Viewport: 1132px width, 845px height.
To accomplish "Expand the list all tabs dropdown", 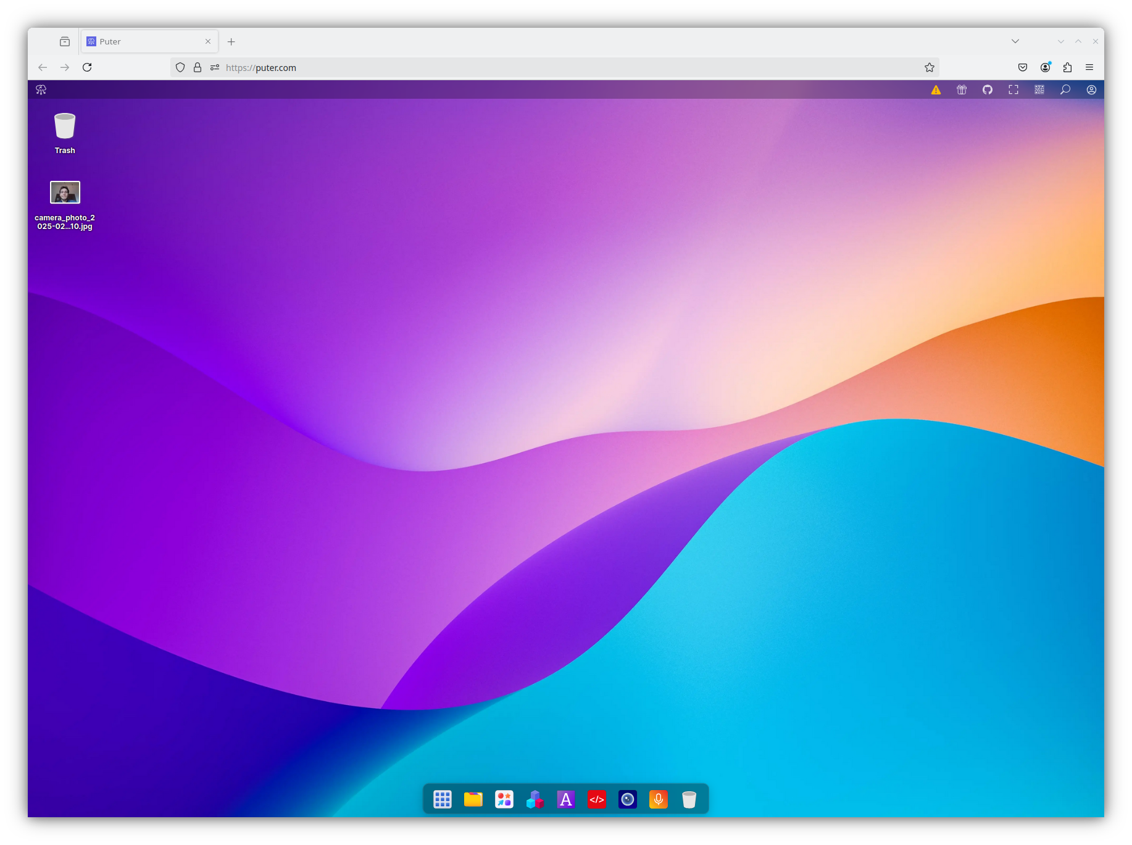I will 1015,41.
